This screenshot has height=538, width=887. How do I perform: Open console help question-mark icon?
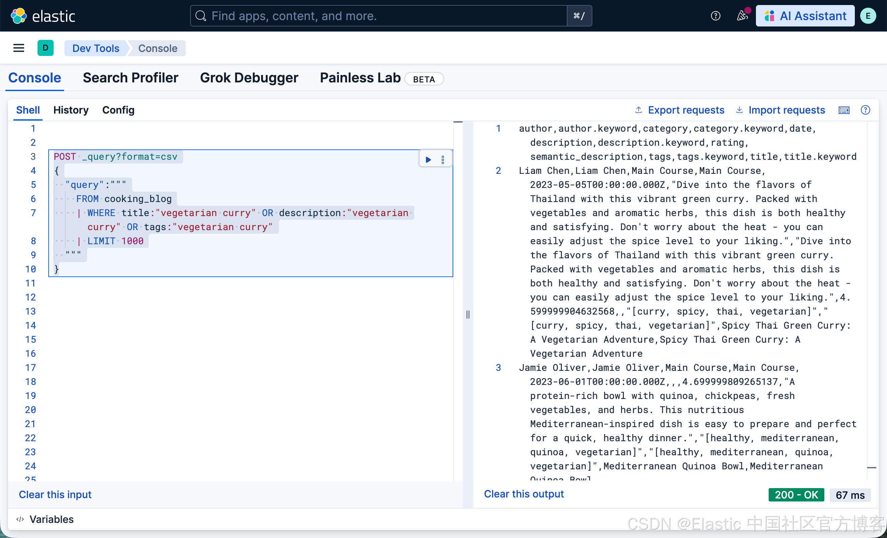click(x=866, y=110)
